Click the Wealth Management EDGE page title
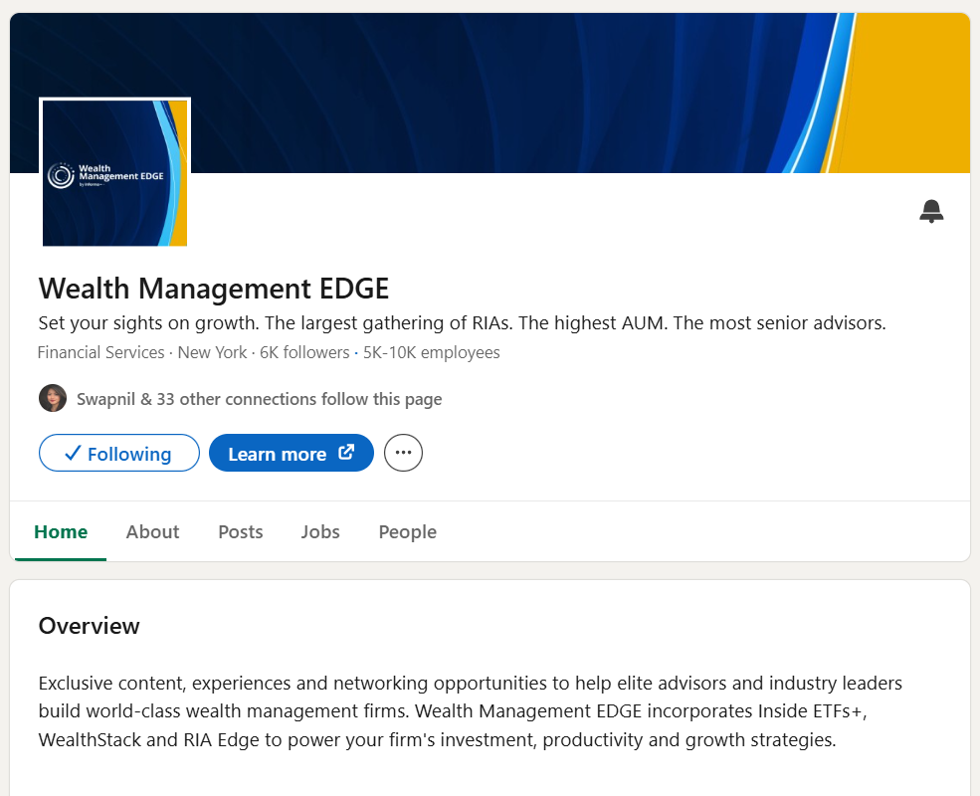Viewport: 980px width, 796px height. click(x=214, y=289)
